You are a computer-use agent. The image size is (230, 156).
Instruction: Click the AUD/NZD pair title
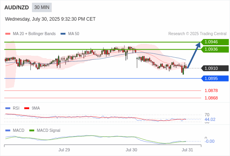click(x=17, y=7)
